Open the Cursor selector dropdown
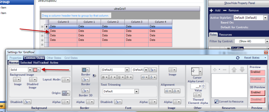The width and height of the screenshot is (269, 112). [x=200, y=71]
